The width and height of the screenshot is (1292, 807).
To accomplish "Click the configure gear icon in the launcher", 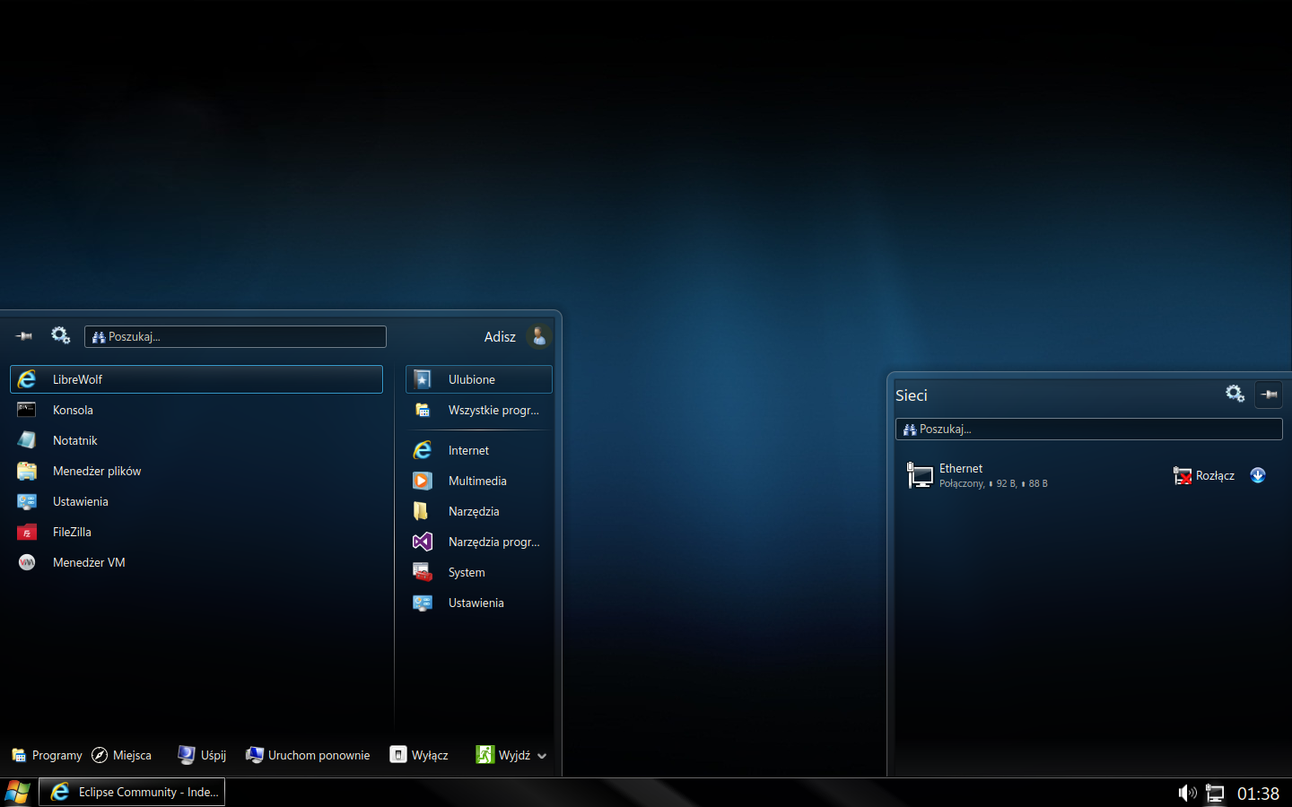I will click(60, 335).
